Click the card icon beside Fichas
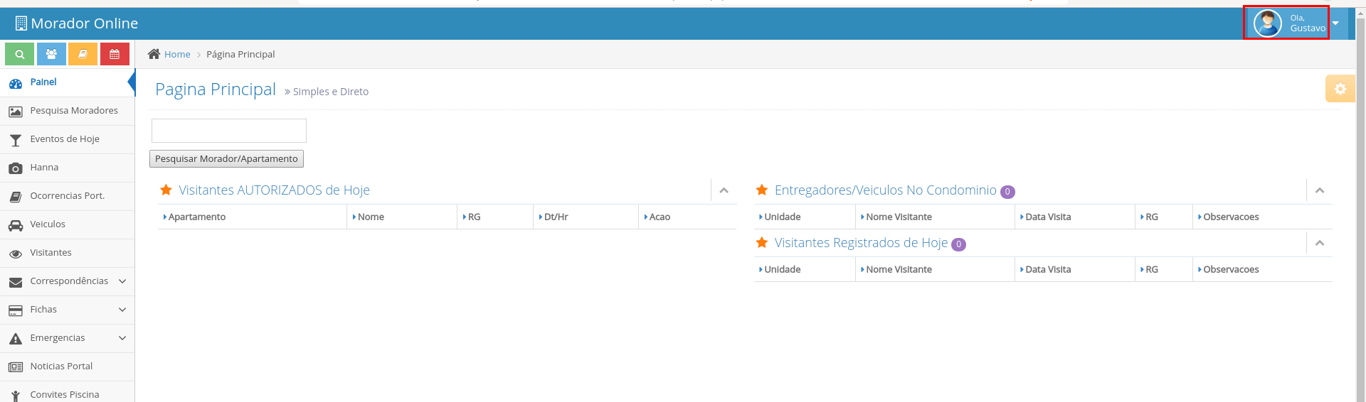Screen dimensions: 1366x402 (x=16, y=310)
